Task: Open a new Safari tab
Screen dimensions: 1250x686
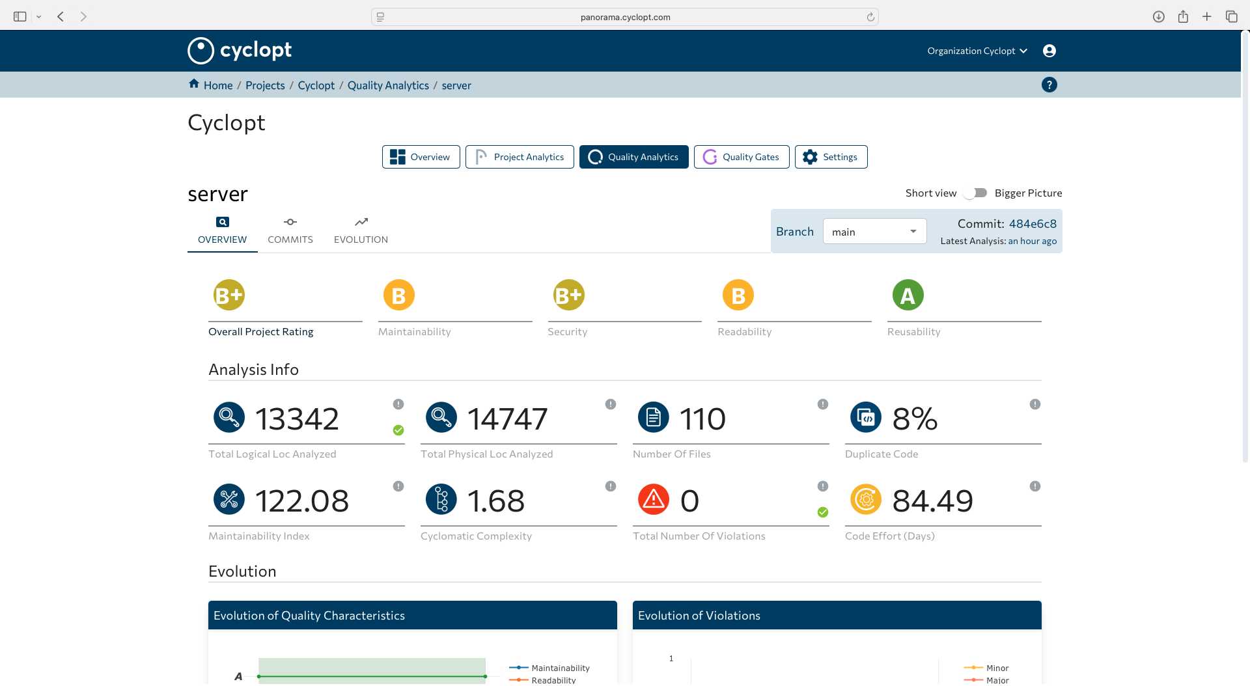Action: pos(1207,17)
